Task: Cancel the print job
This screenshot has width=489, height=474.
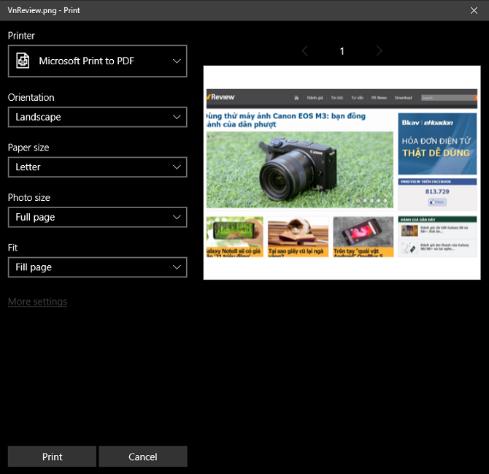Action: (x=143, y=456)
